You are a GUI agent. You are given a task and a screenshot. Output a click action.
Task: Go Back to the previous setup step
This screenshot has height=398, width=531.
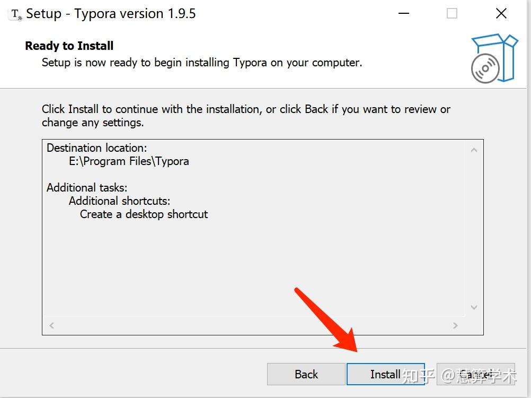click(x=306, y=374)
